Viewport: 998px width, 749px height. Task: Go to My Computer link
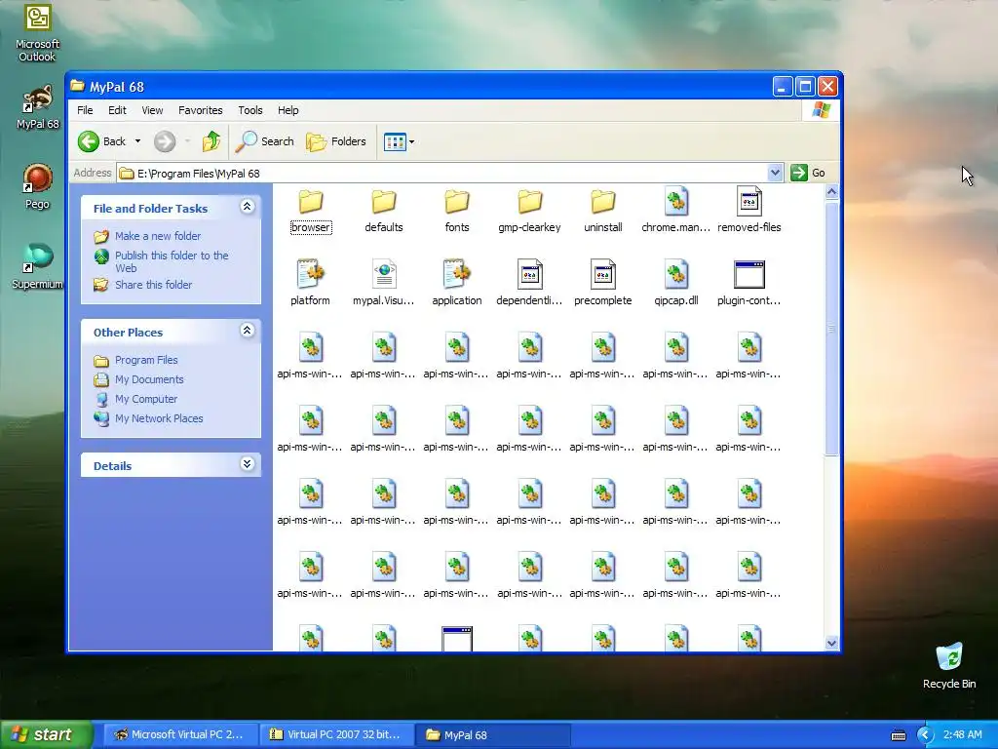click(146, 399)
